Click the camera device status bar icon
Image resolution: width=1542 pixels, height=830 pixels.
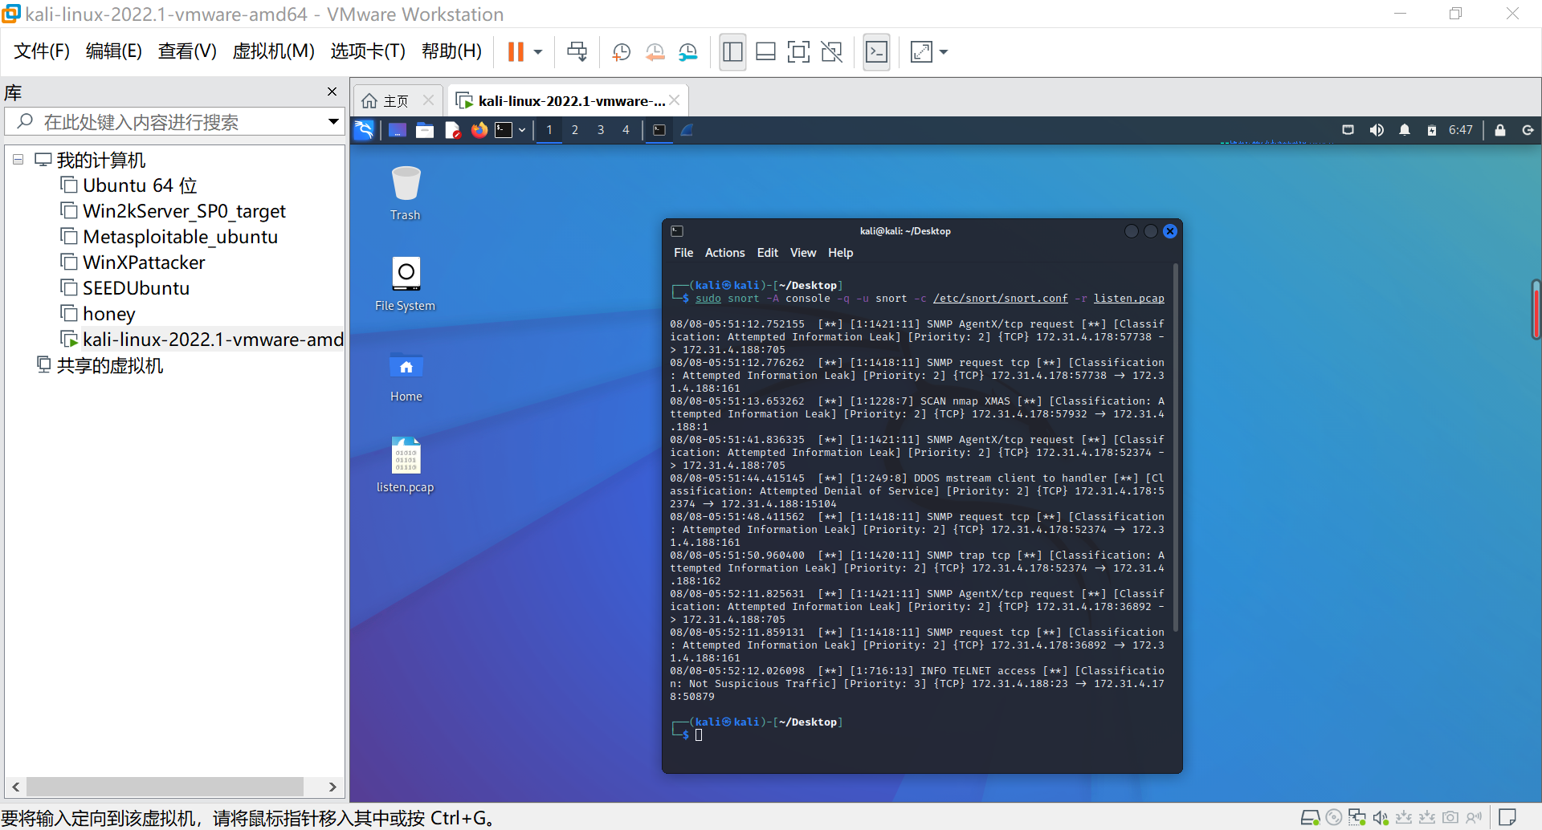click(x=1450, y=817)
